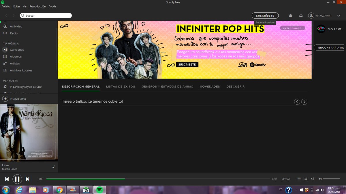
Task: Toggle repeat playback
Action: [313, 179]
